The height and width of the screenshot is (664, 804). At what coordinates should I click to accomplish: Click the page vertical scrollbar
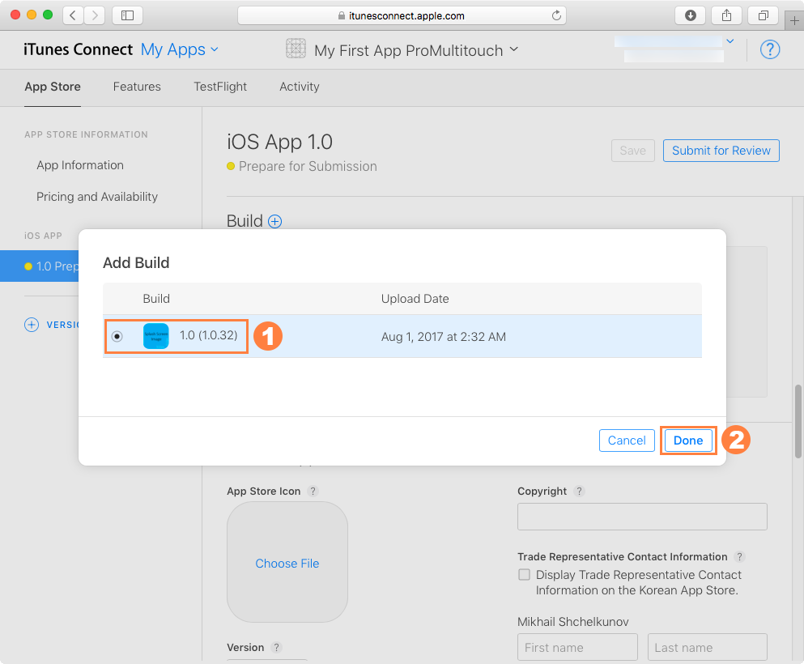tap(798, 421)
